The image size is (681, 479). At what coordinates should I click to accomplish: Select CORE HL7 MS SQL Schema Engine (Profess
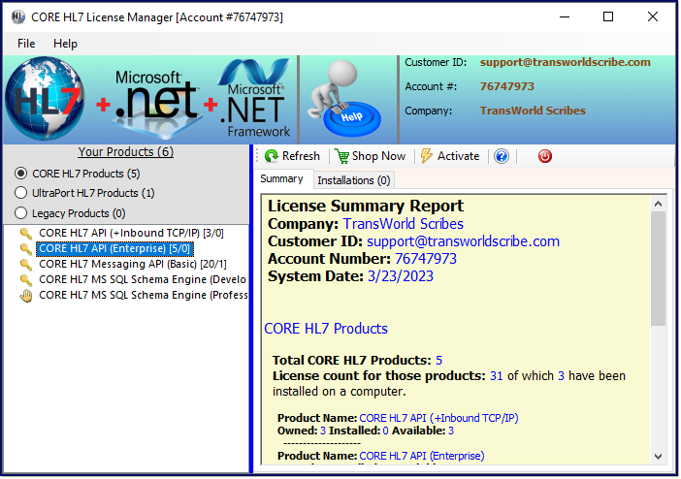[144, 296]
